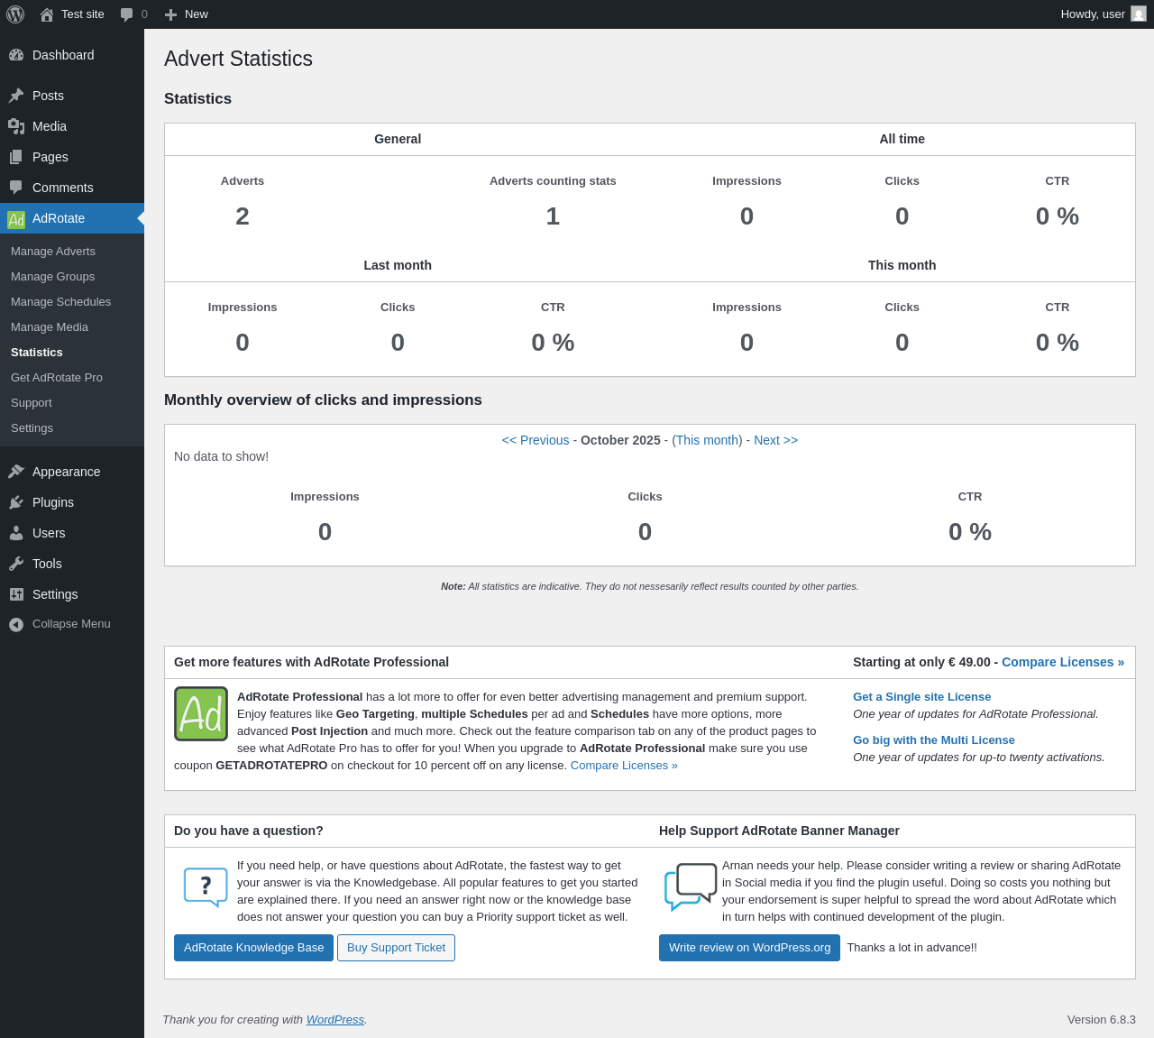Click the green AdRotate sidebar icon
Screen dimensions: 1154x1038
point(16,219)
